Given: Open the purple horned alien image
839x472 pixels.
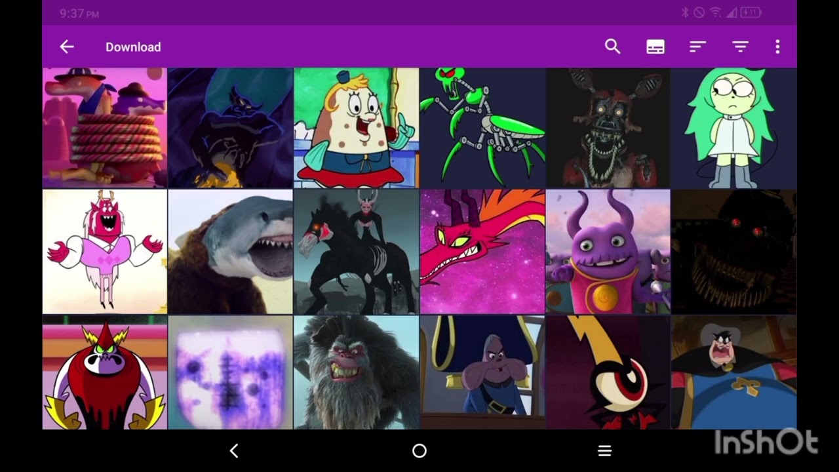Looking at the screenshot, I should [x=608, y=252].
